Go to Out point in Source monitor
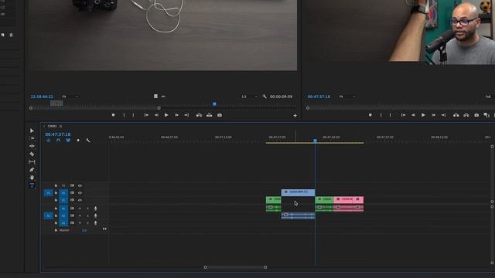 click(186, 115)
